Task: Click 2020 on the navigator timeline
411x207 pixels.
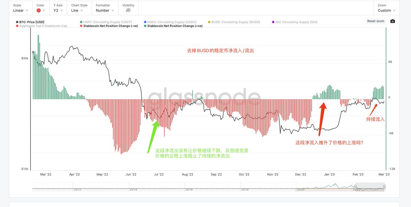Action: pyautogui.click(x=300, y=189)
